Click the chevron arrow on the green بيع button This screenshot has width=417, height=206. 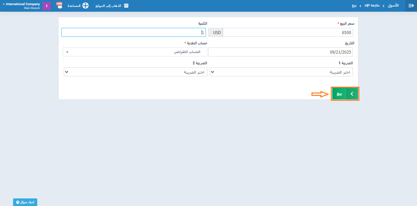click(x=352, y=94)
